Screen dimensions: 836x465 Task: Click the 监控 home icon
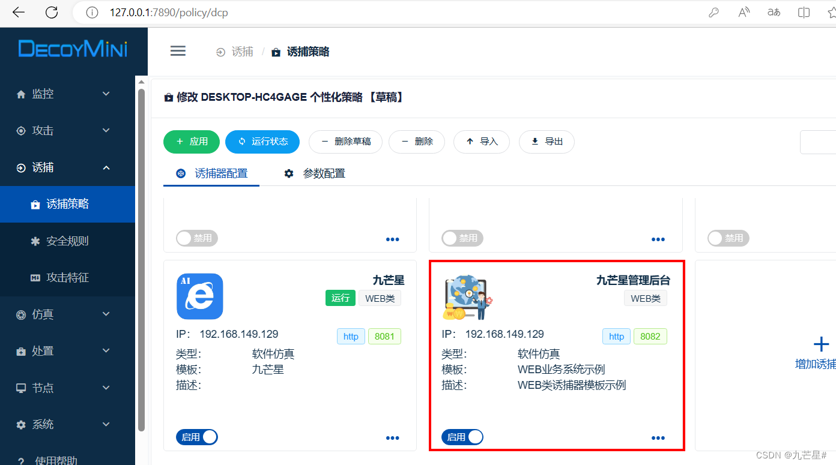[x=21, y=94]
